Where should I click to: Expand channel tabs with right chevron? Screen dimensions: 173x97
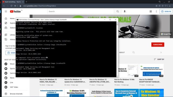click(x=161, y=53)
